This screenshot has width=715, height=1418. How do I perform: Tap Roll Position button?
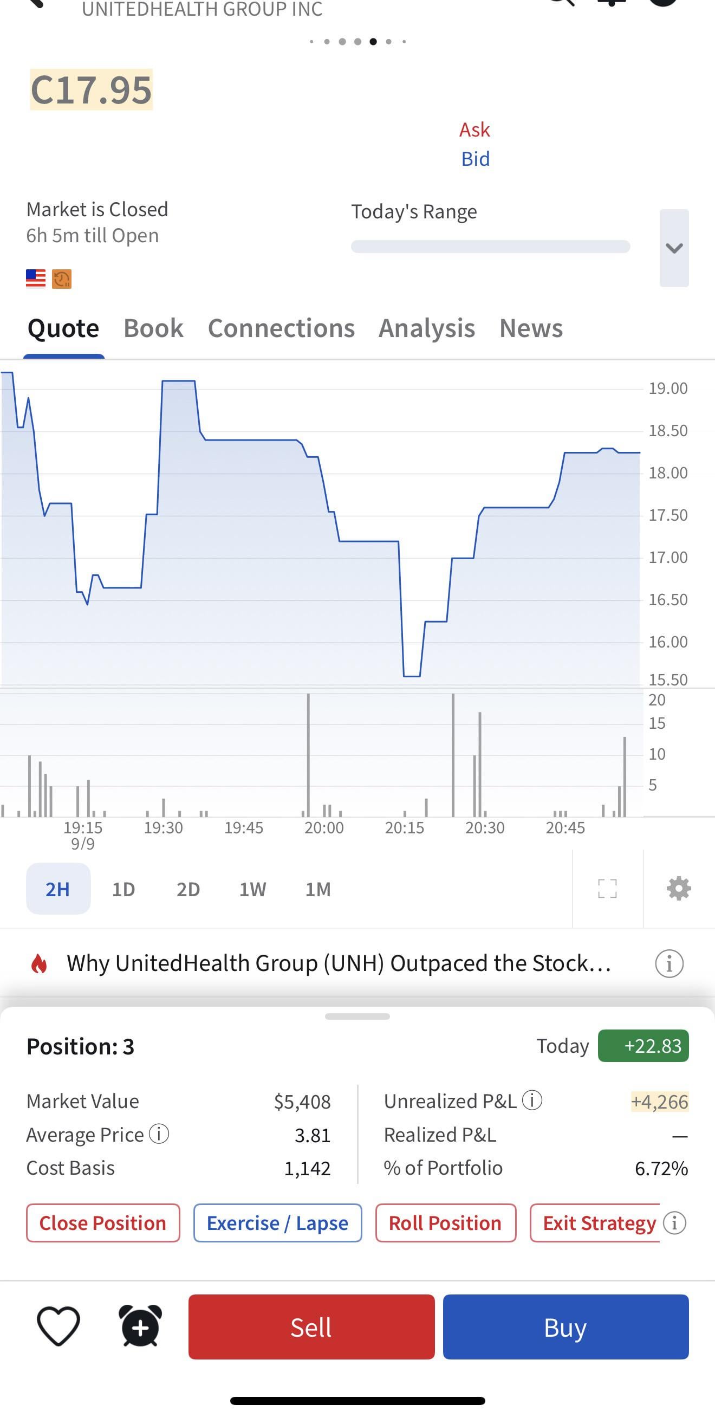click(x=446, y=1223)
